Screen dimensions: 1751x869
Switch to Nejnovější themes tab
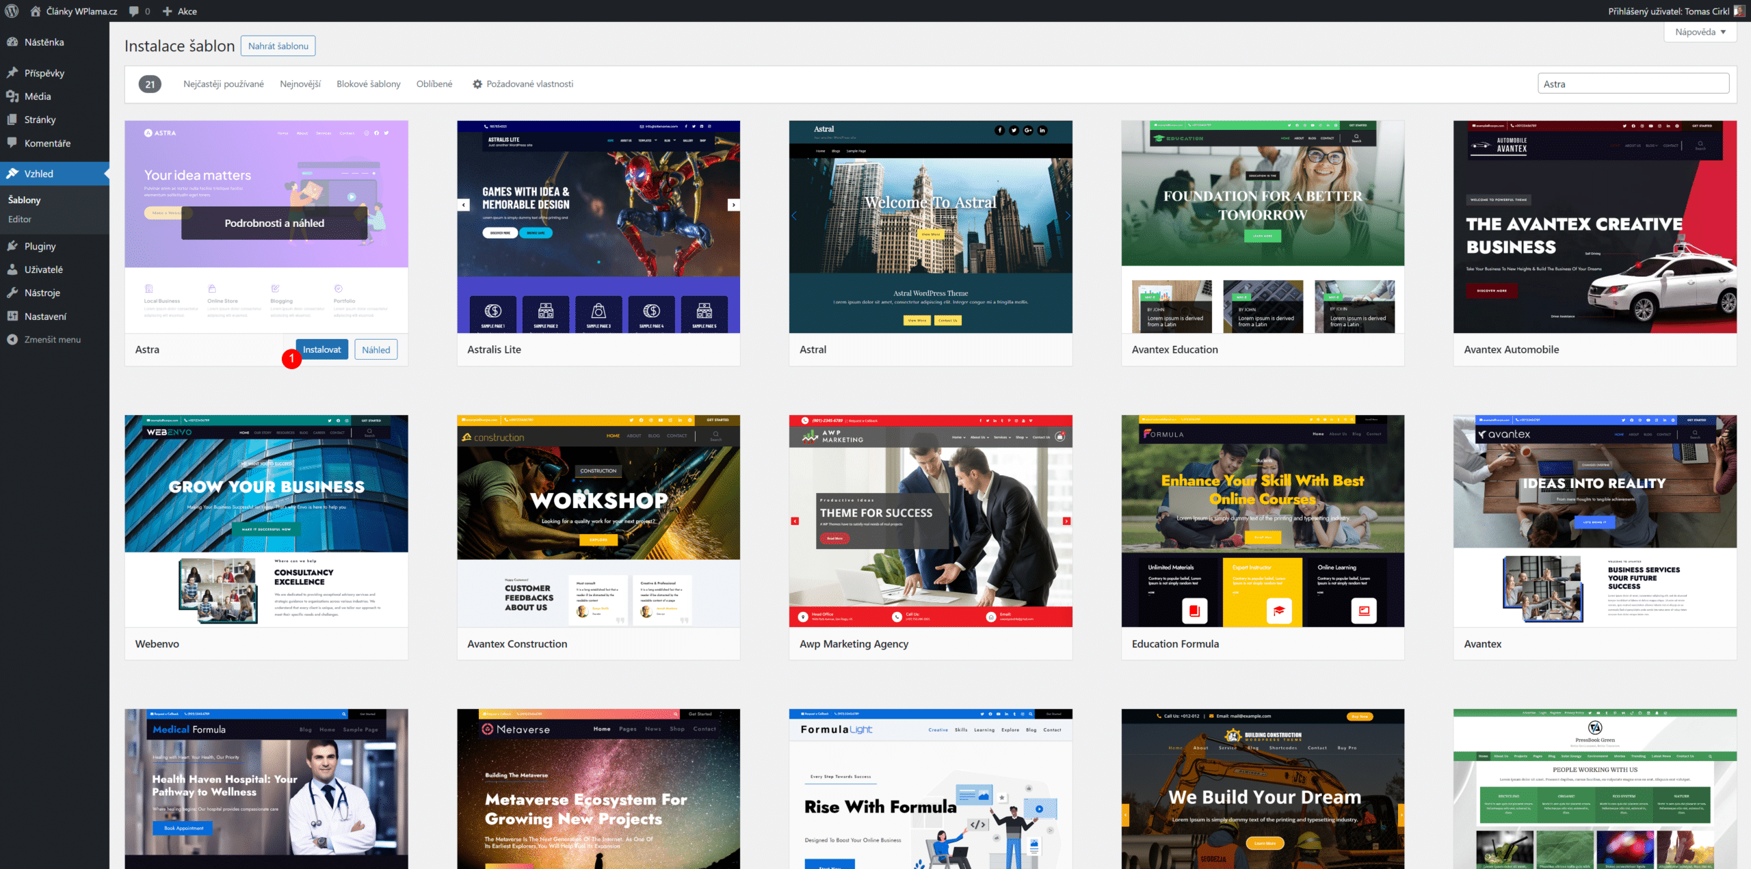coord(300,84)
